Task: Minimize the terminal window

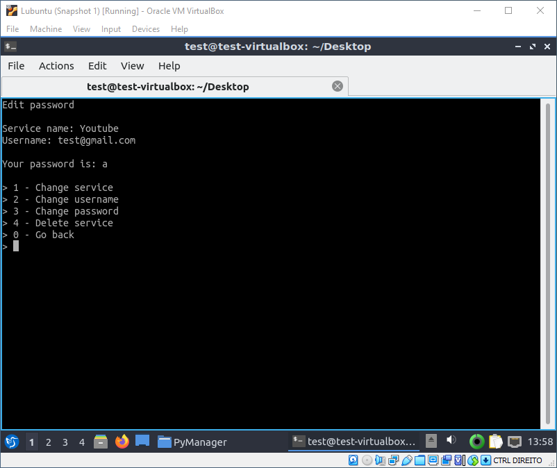Action: (518, 47)
